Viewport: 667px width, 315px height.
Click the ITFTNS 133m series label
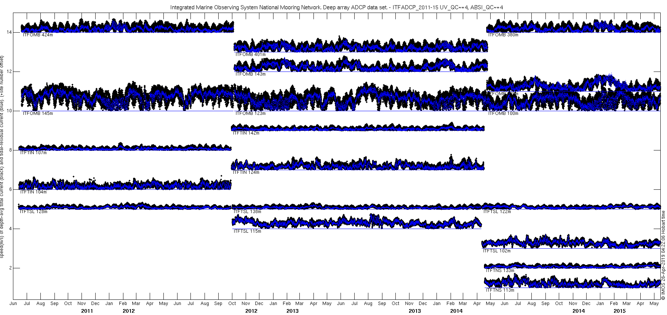click(500, 271)
